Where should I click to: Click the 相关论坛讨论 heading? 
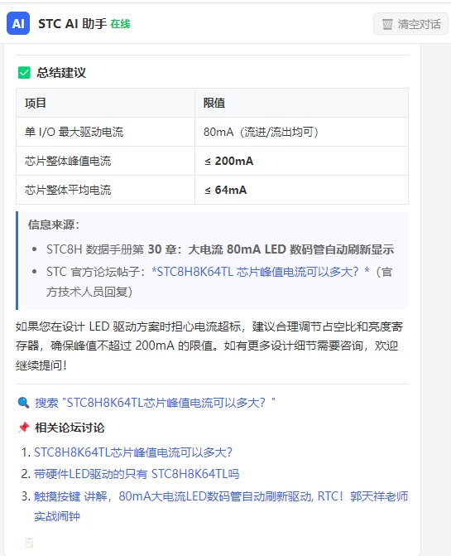click(x=70, y=428)
